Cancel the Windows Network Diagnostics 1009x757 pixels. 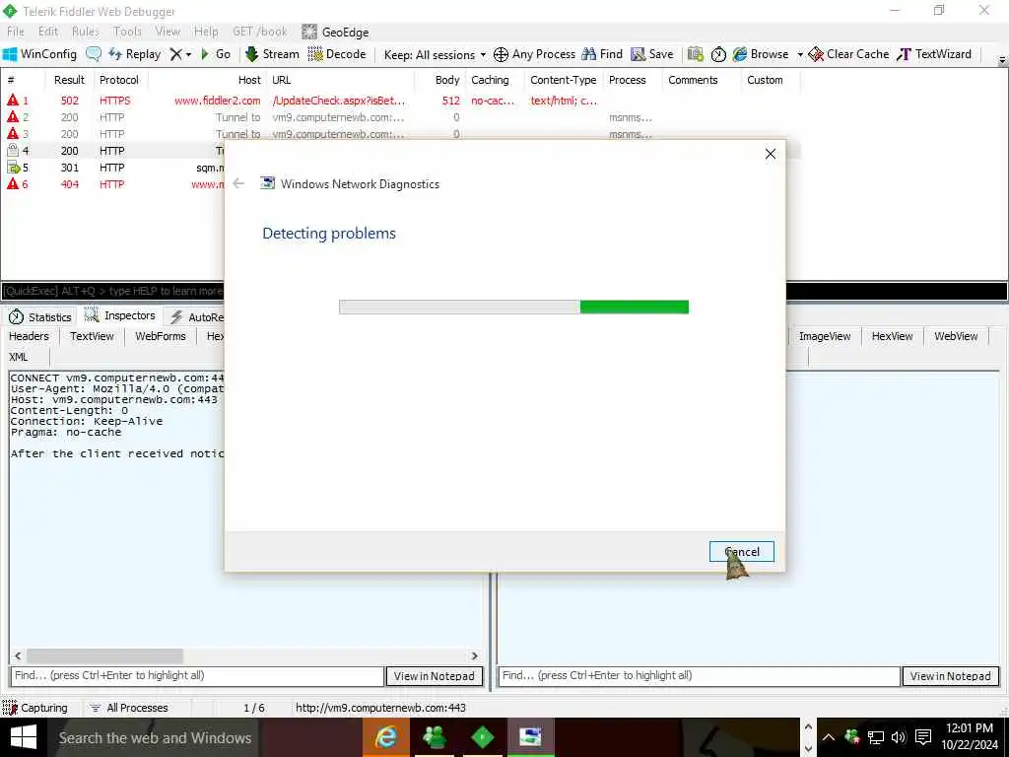741,552
